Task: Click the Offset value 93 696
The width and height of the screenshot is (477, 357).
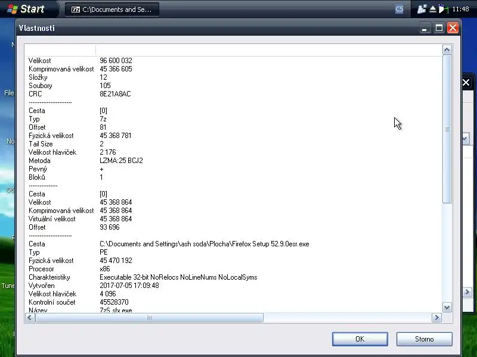Action: coord(110,227)
